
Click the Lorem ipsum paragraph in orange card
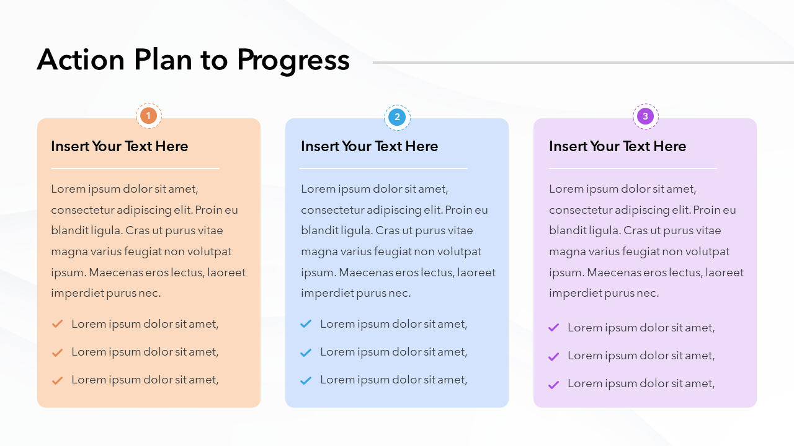tap(148, 241)
